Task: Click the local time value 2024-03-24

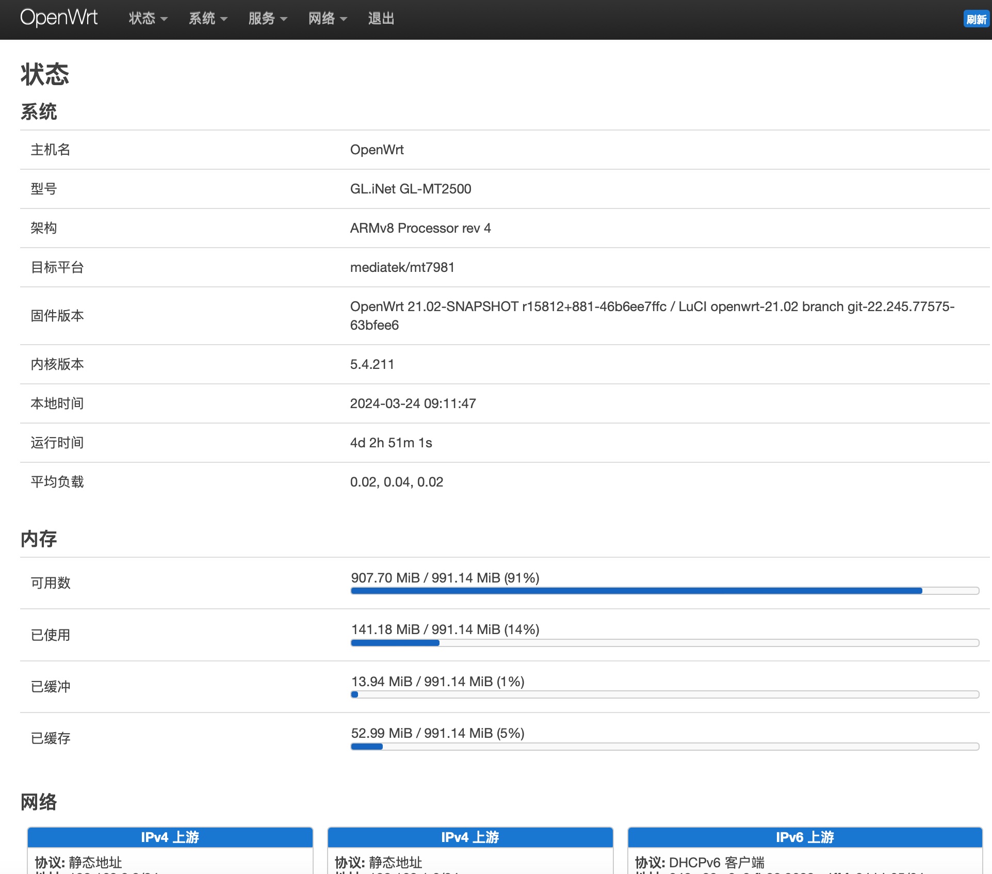Action: tap(413, 403)
